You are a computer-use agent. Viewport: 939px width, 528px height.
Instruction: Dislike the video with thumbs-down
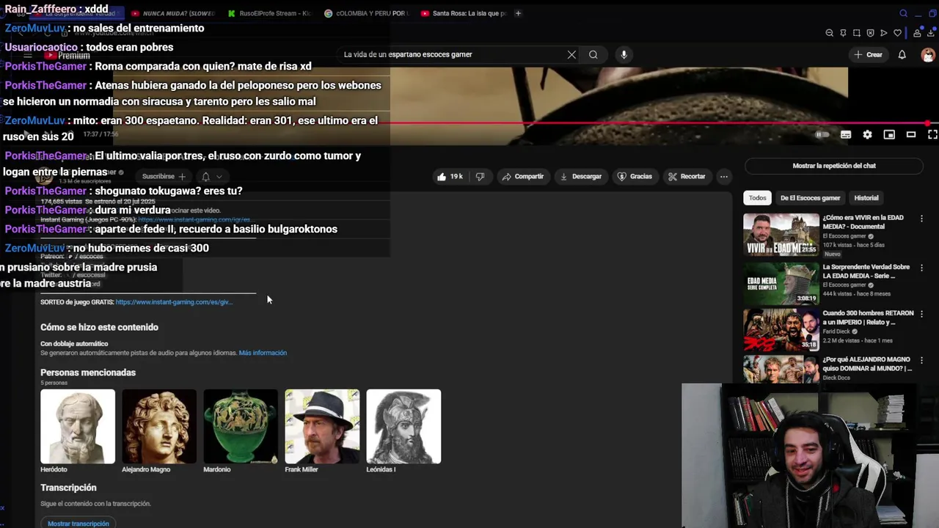[x=481, y=177]
